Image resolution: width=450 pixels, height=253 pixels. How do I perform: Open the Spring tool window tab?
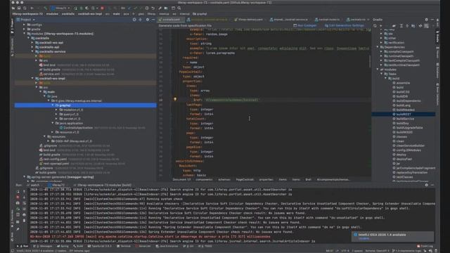[x=63, y=246]
